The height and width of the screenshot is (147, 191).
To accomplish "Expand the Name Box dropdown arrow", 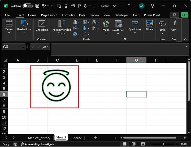I will pyautogui.click(x=23, y=47).
